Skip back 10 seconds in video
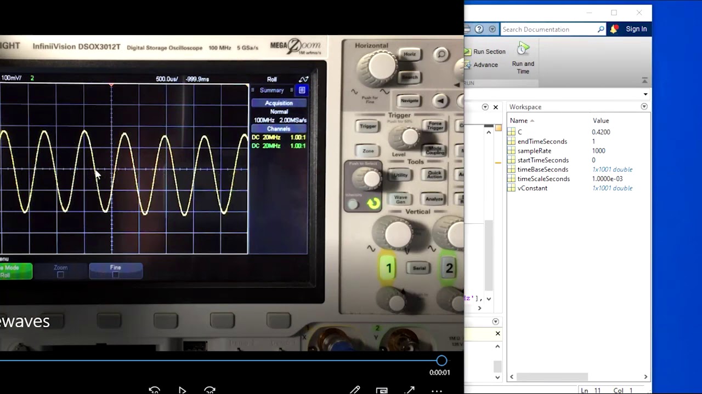The height and width of the screenshot is (394, 702). pyautogui.click(x=154, y=390)
